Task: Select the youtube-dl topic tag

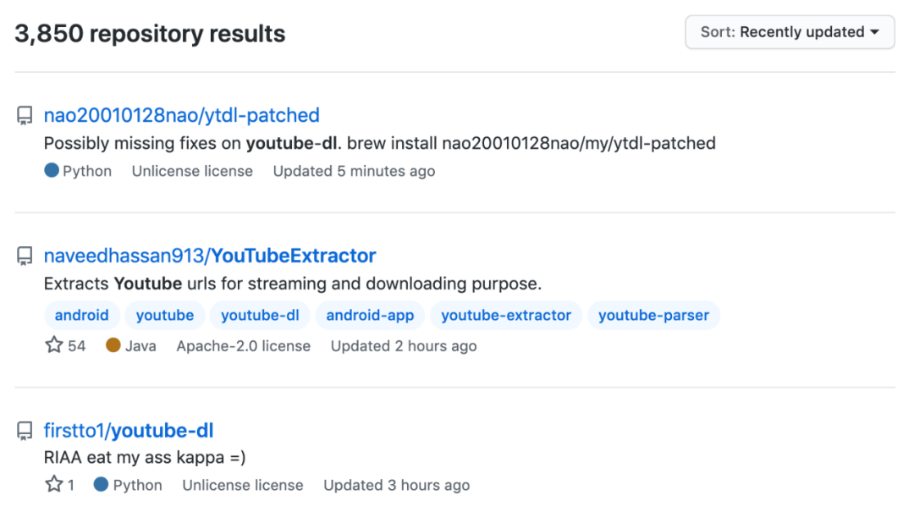Action: [x=260, y=316]
